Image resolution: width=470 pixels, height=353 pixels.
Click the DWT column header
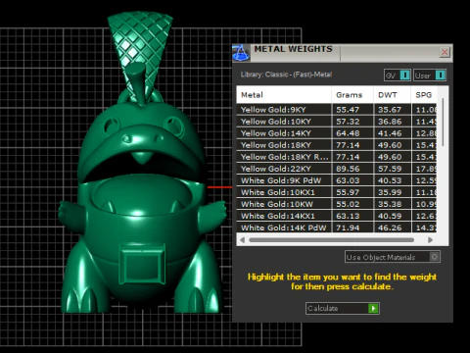coord(392,95)
